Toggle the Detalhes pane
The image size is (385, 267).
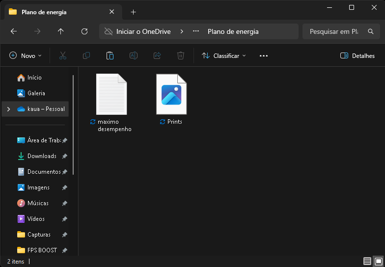point(357,56)
